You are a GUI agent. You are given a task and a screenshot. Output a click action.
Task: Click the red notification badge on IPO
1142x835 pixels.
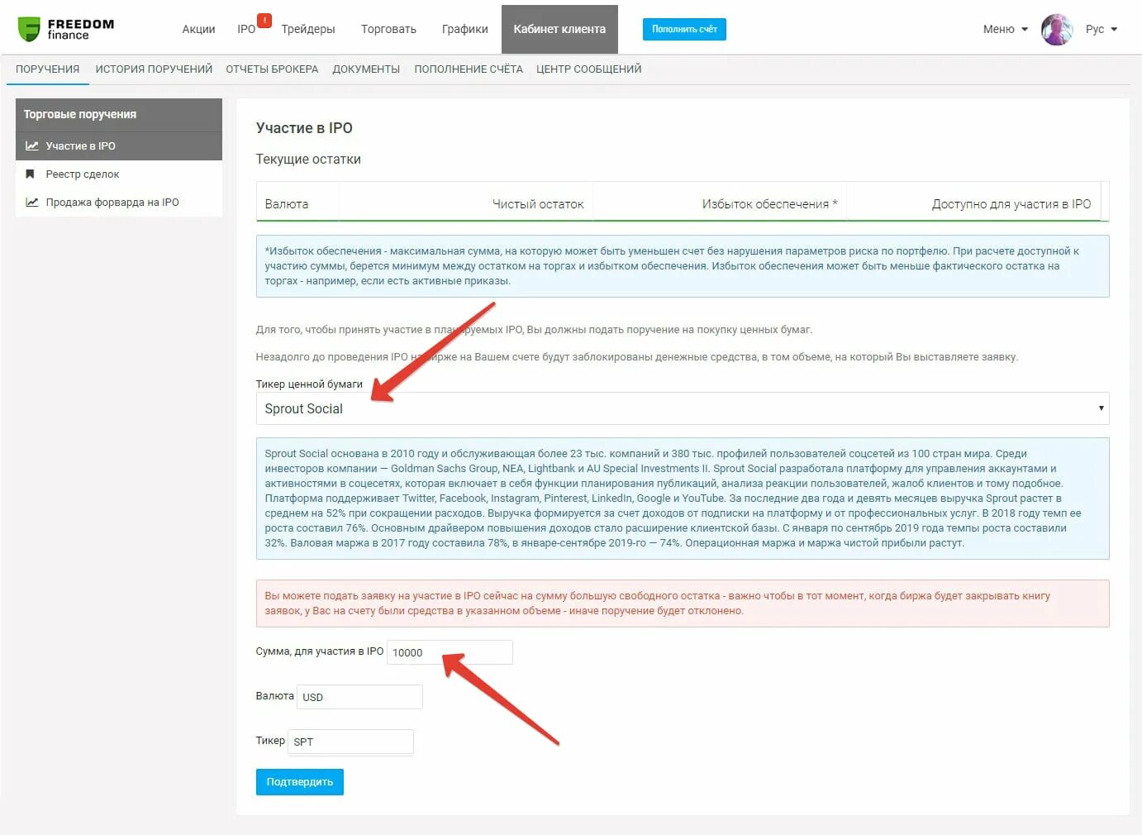point(264,21)
